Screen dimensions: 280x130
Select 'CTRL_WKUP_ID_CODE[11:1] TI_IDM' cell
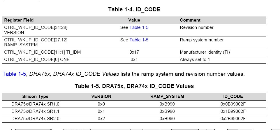42,52
